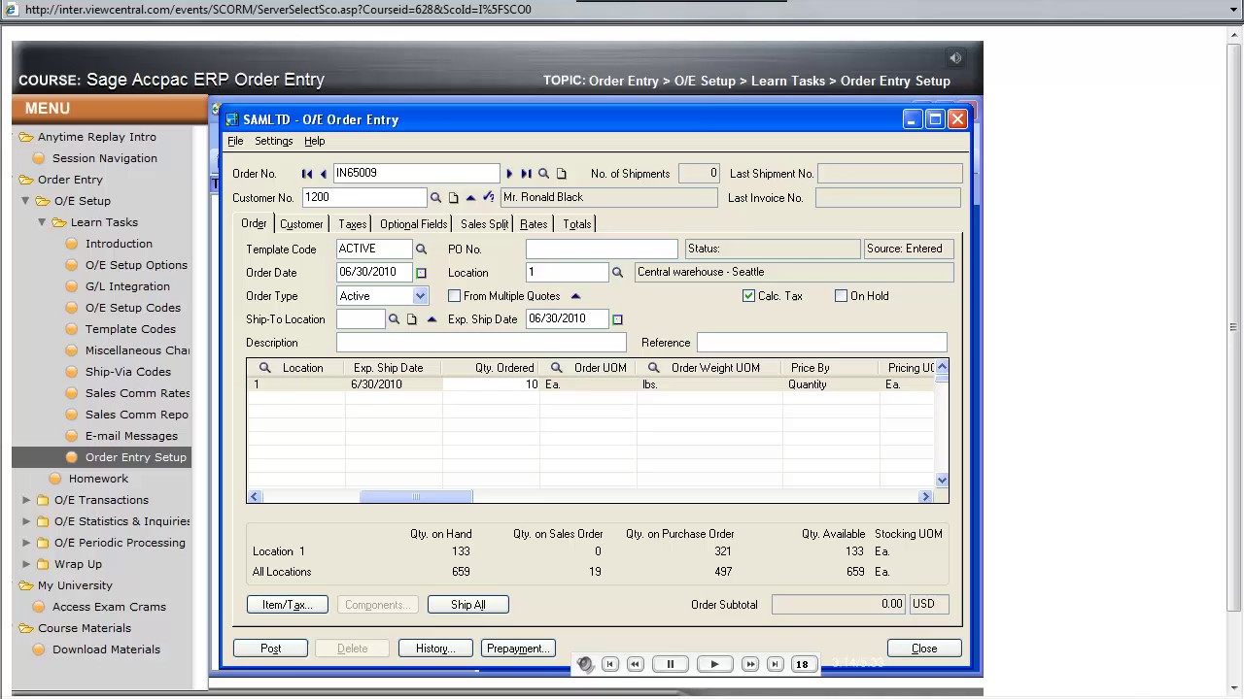The image size is (1244, 699).
Task: Click the Close button of Order Entry
Action: [x=924, y=649]
